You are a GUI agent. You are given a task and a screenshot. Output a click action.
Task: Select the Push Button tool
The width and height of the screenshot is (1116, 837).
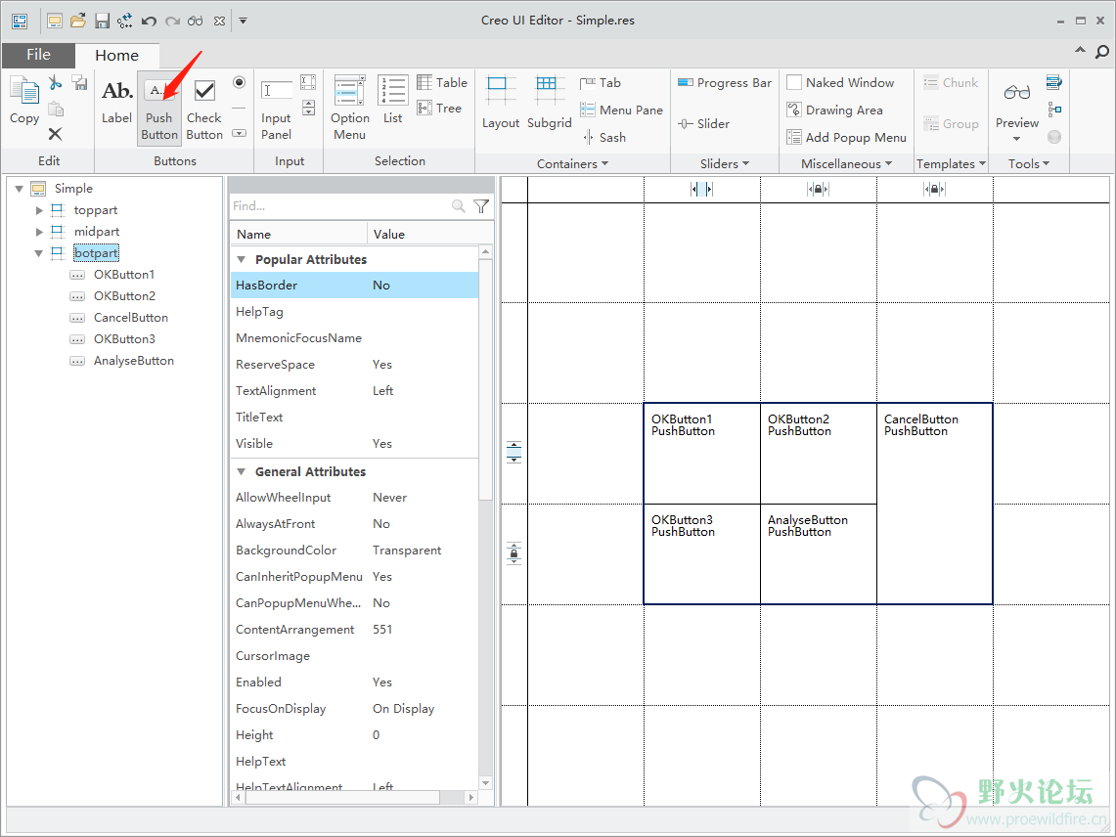tap(159, 108)
